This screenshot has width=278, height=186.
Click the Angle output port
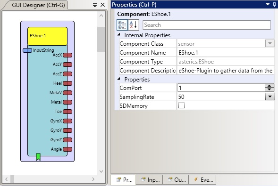pyautogui.click(x=67, y=149)
